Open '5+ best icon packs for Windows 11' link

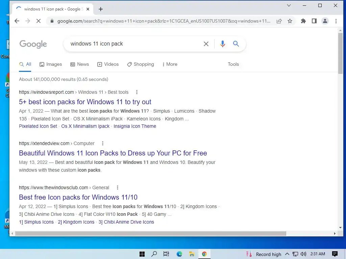[85, 102]
